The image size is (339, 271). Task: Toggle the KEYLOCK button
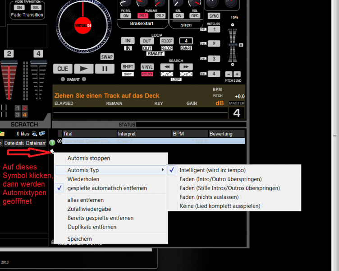147,74
